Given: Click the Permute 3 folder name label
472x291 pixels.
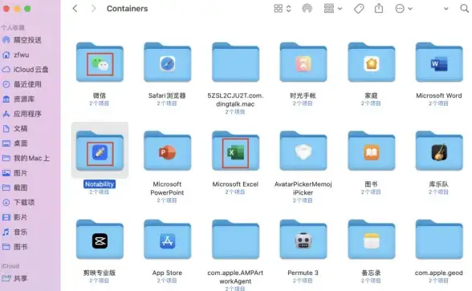Looking at the screenshot, I should tap(303, 273).
